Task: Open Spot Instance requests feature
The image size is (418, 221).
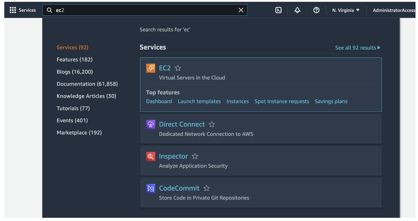Action: [x=282, y=102]
